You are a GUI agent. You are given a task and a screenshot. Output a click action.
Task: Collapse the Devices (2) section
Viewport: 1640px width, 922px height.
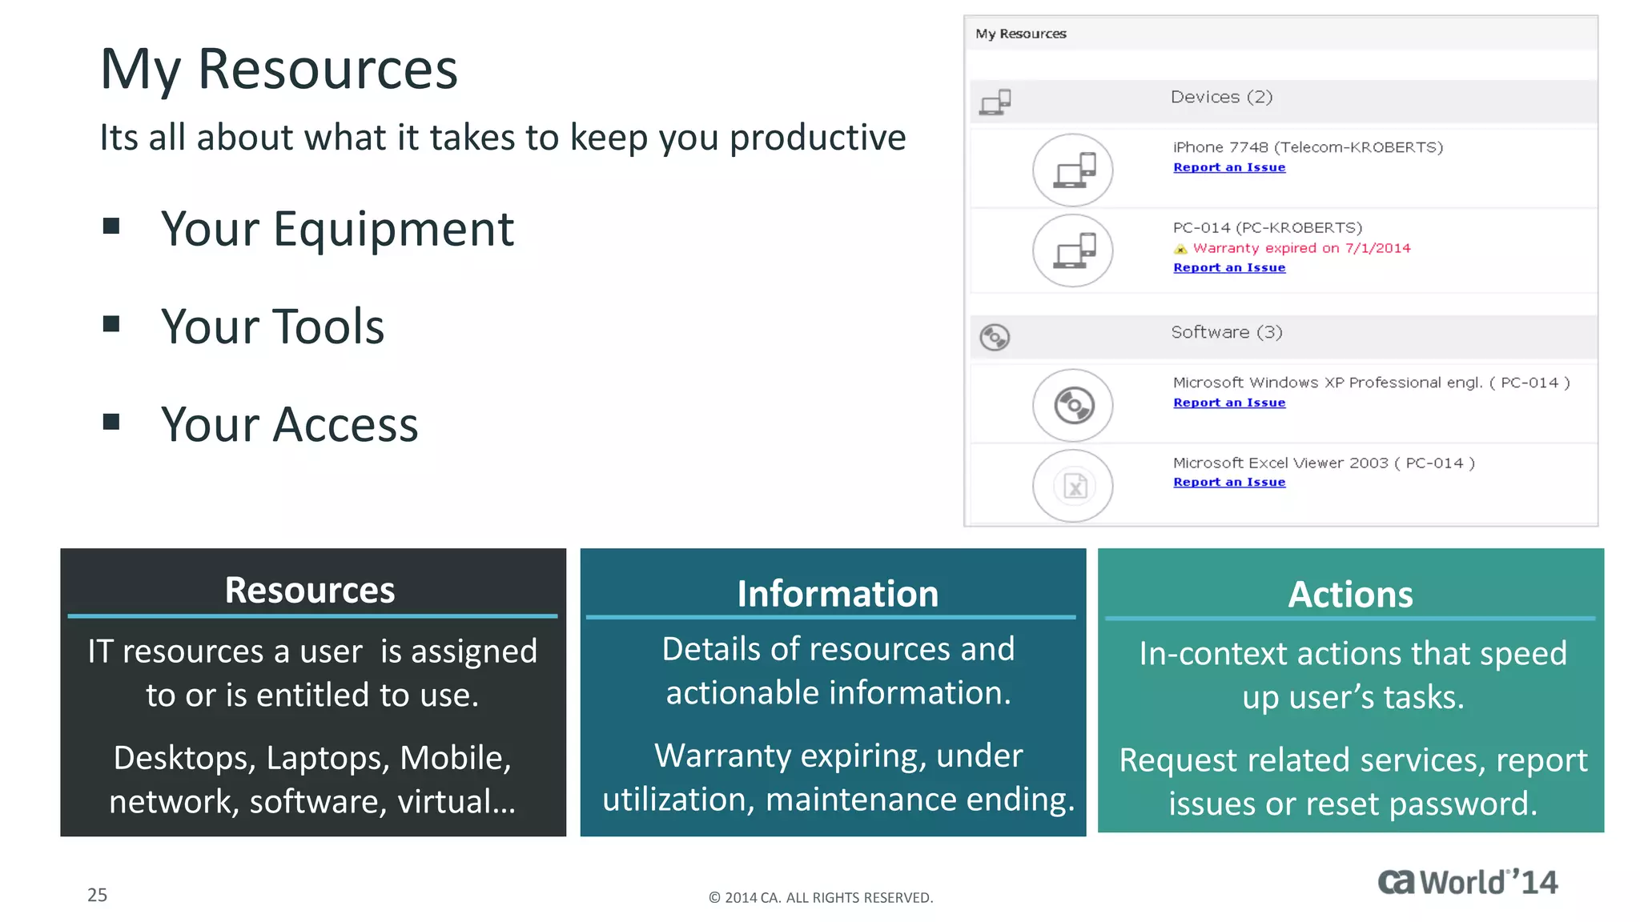1221,97
